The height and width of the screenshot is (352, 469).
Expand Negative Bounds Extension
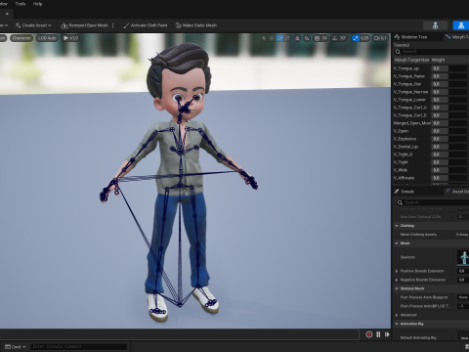point(397,280)
